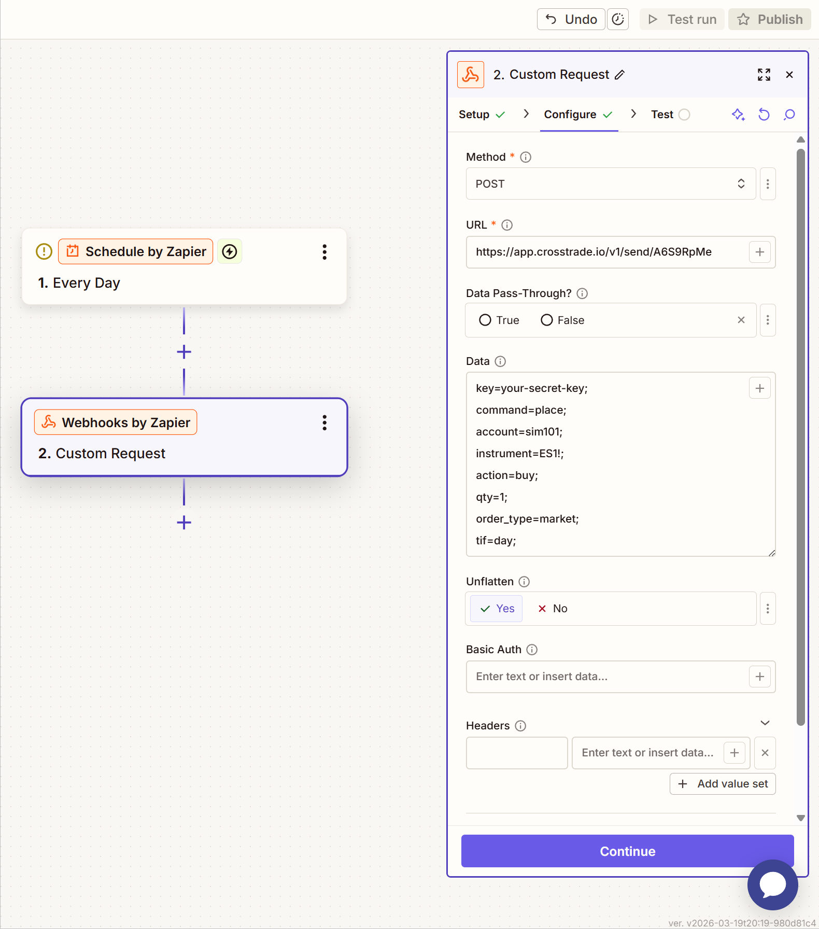
Task: Open Schedule step three-dot menu
Action: 324,252
